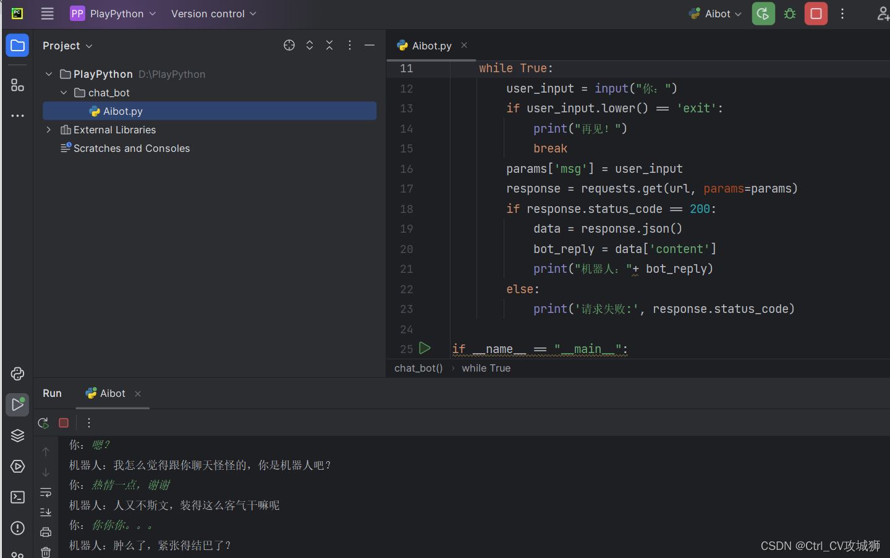Hide the Project panel
The width and height of the screenshot is (890, 558).
[370, 45]
